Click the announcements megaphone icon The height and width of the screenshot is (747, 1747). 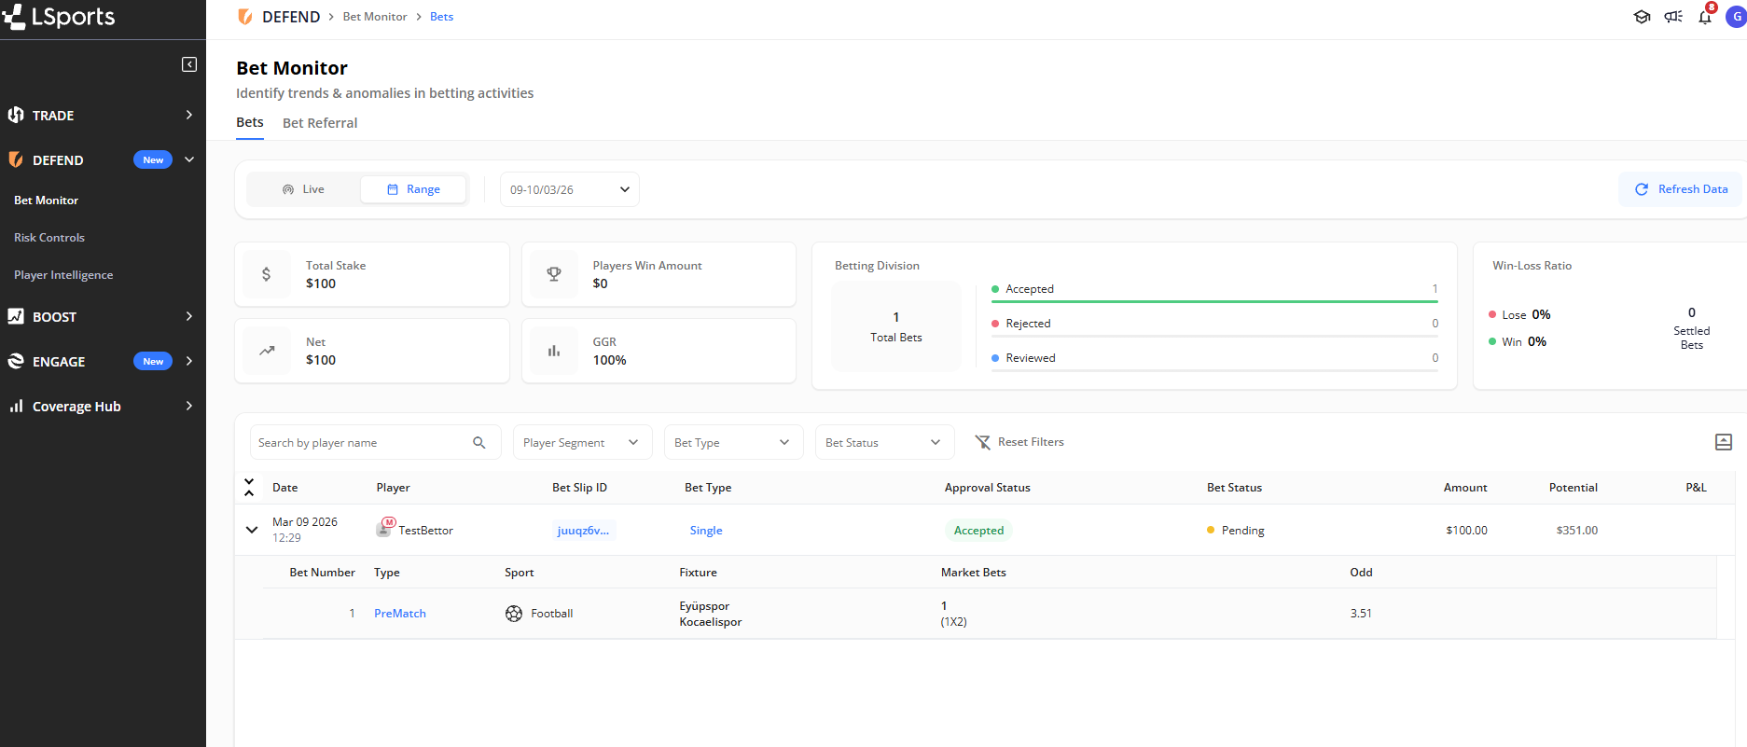(x=1673, y=17)
